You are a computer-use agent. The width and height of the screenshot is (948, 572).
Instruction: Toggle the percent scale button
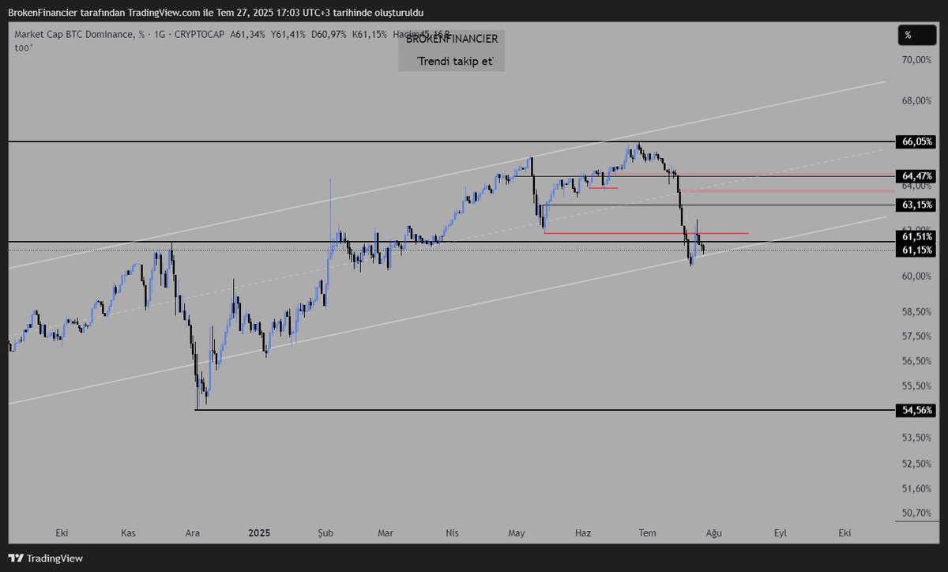(917, 35)
